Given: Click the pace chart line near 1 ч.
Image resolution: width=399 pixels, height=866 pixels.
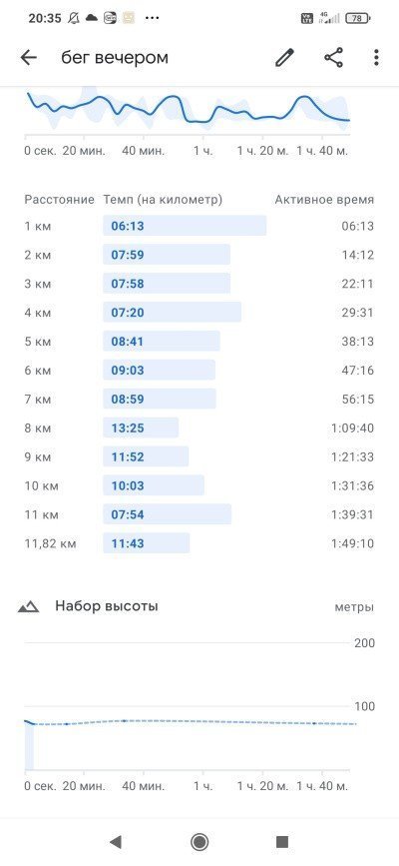Looking at the screenshot, I should click(x=199, y=121).
